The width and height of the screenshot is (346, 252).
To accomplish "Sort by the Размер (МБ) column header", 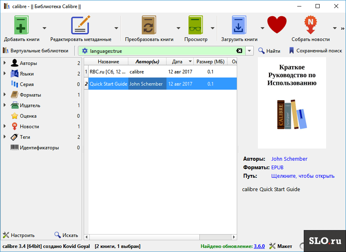I will click(x=210, y=62).
